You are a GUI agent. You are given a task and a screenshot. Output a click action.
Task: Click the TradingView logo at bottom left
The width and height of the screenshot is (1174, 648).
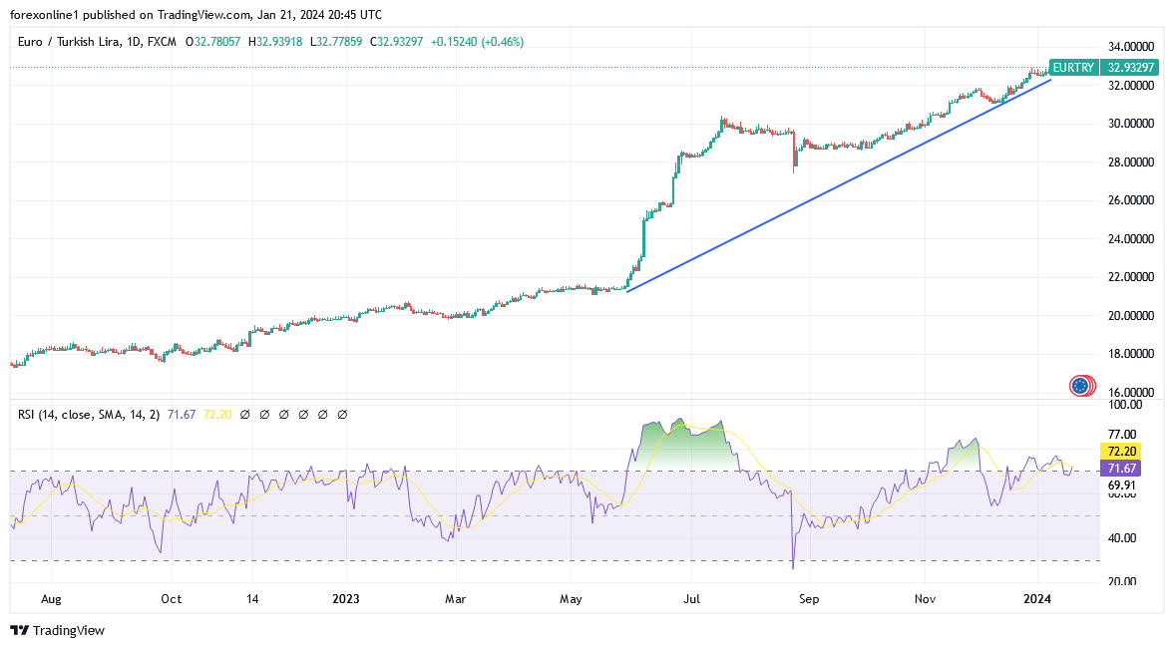pos(57,631)
